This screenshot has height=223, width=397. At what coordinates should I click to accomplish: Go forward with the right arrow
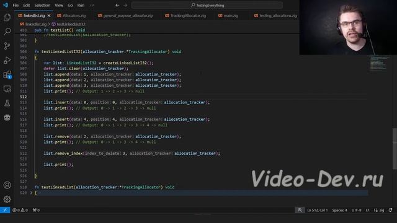[x=125, y=5]
